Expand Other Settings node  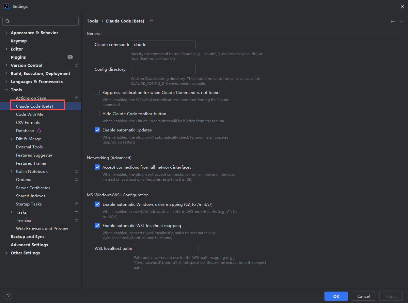point(7,253)
